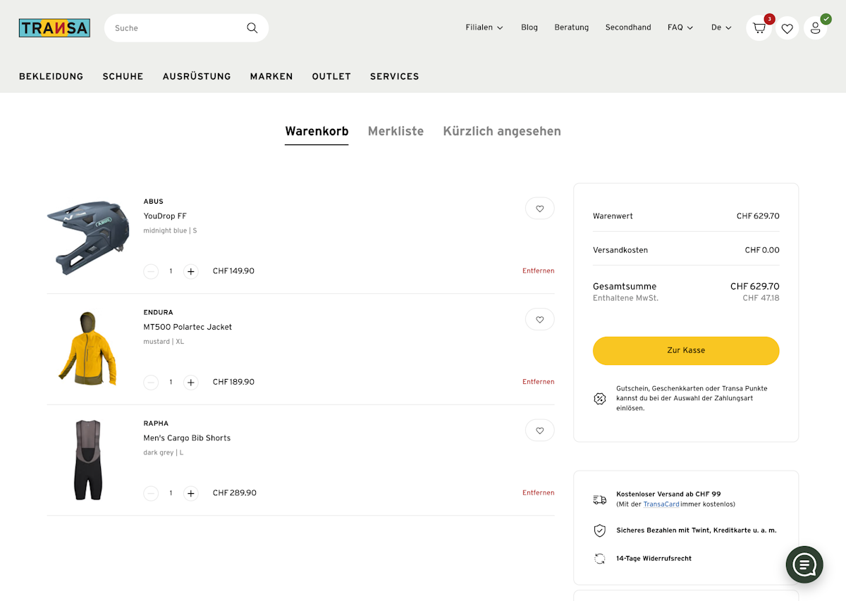The width and height of the screenshot is (846, 601).
Task: Open the user account icon
Action: pos(816,28)
